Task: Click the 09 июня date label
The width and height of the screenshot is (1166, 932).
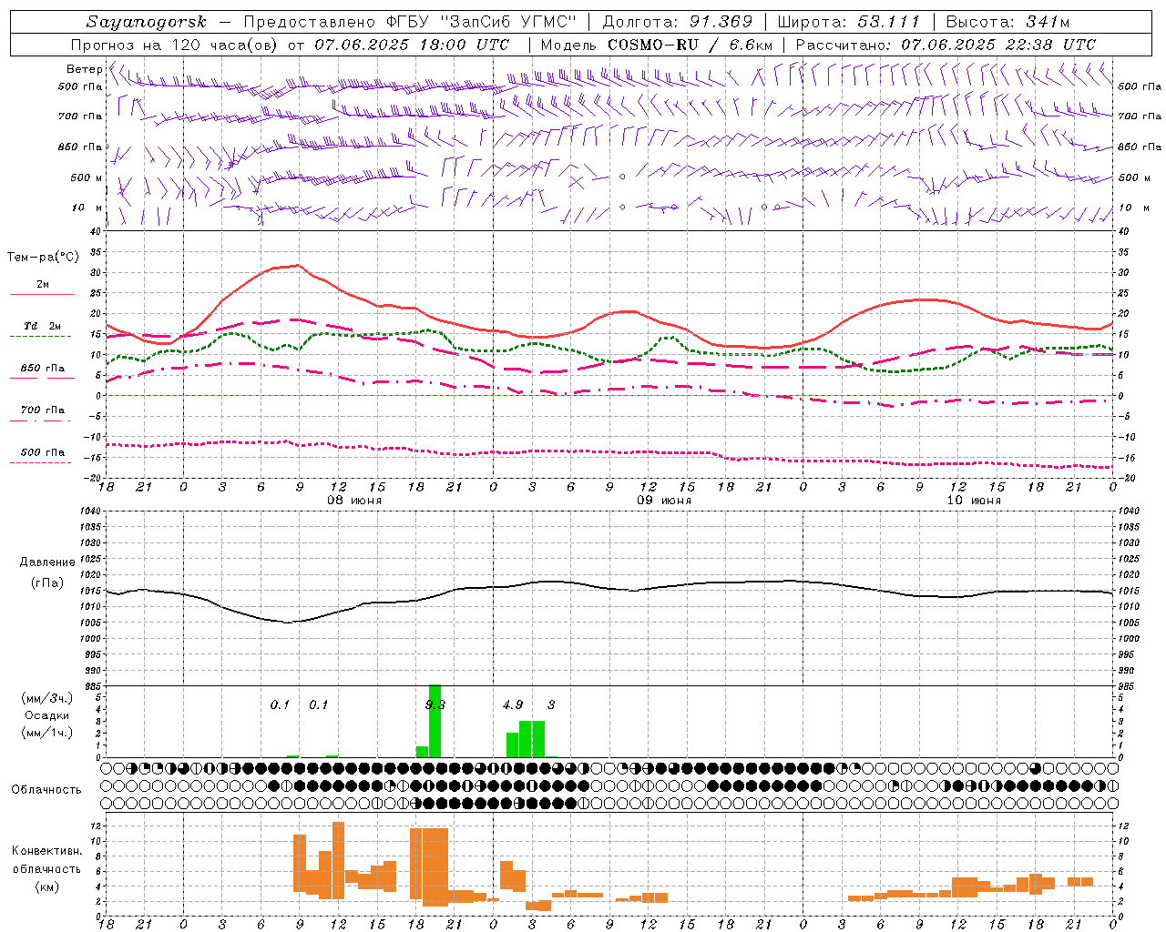Action: (x=664, y=501)
